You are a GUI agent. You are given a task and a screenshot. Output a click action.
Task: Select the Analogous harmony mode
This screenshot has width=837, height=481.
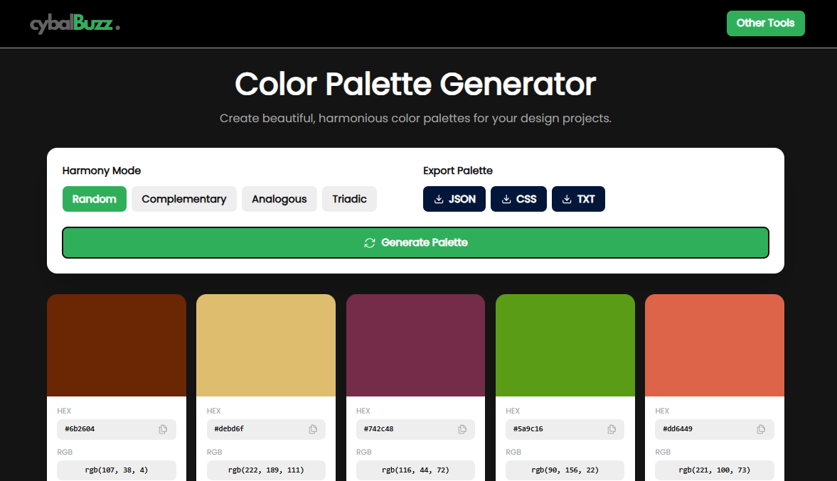[279, 199]
